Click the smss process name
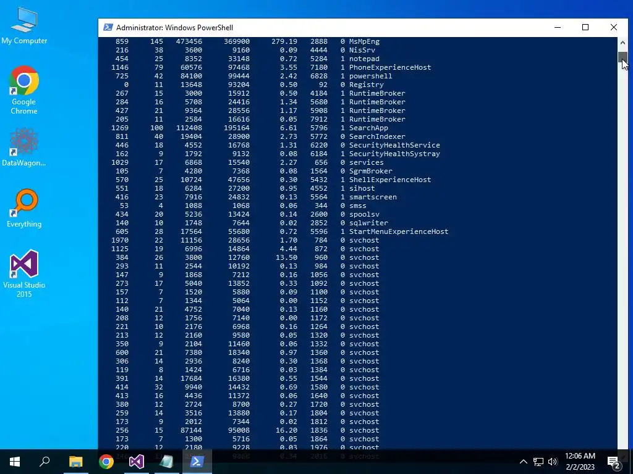This screenshot has height=474, width=633. (x=358, y=206)
